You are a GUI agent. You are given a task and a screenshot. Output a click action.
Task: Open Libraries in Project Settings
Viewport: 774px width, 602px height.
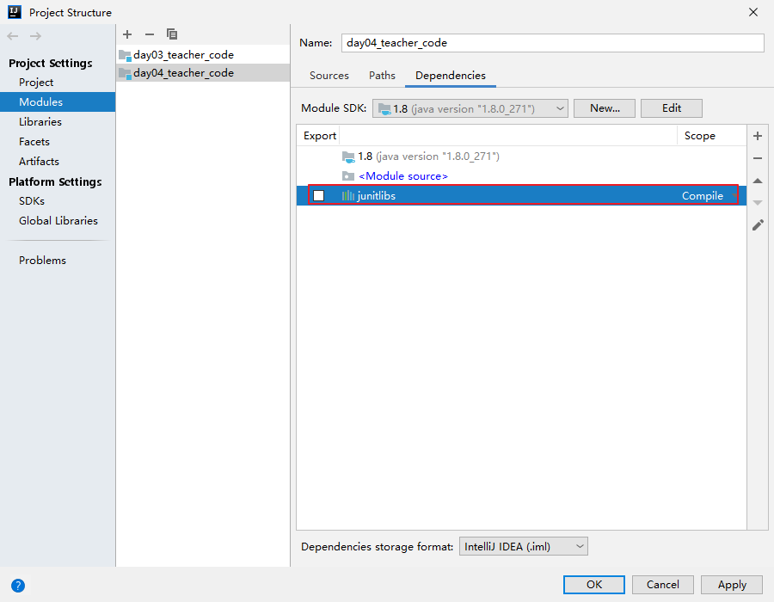40,122
